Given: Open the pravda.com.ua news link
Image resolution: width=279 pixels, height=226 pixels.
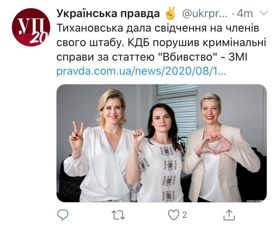Looking at the screenshot, I should (x=141, y=71).
